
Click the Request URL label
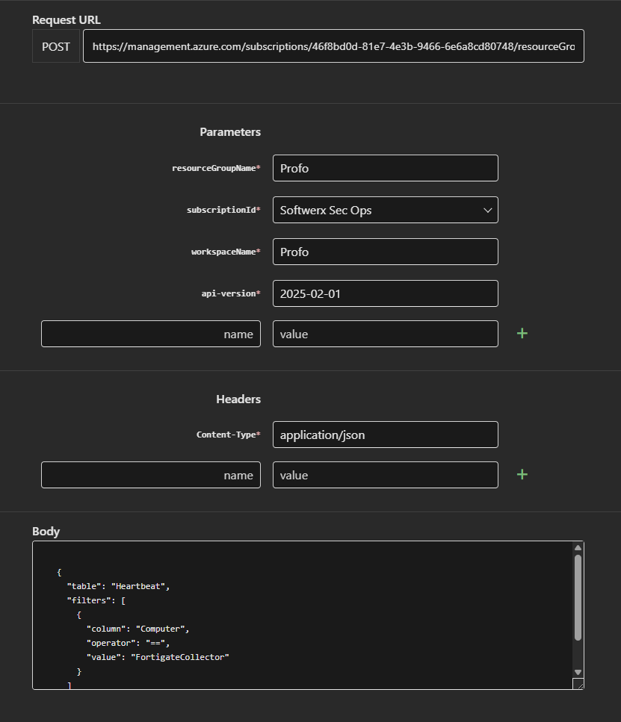click(67, 20)
